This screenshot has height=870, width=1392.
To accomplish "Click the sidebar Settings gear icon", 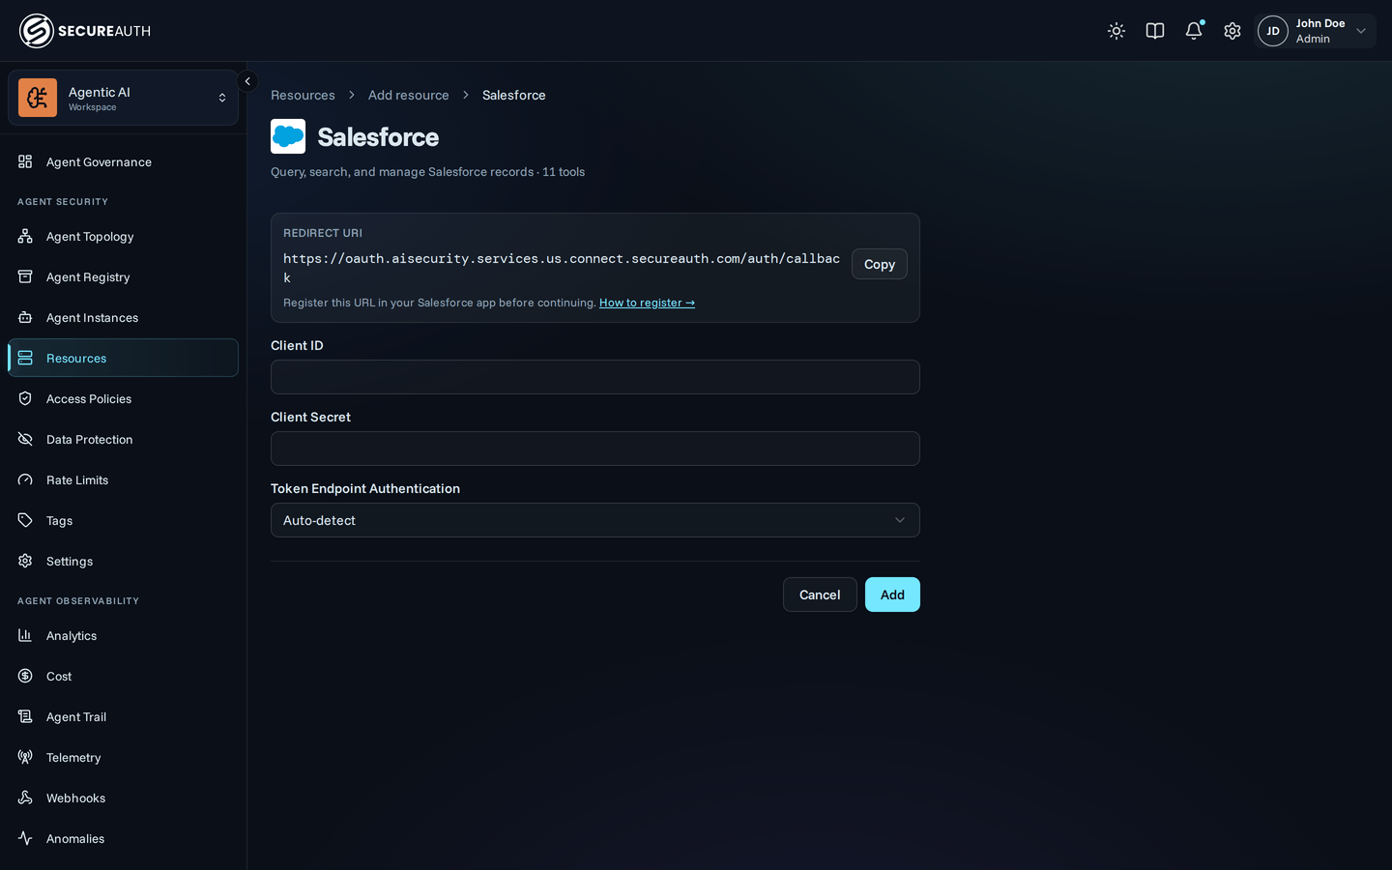I will point(25,561).
